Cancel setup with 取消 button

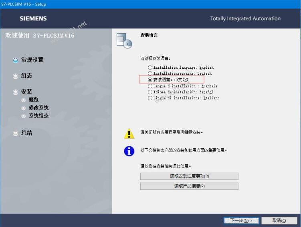pos(279,221)
